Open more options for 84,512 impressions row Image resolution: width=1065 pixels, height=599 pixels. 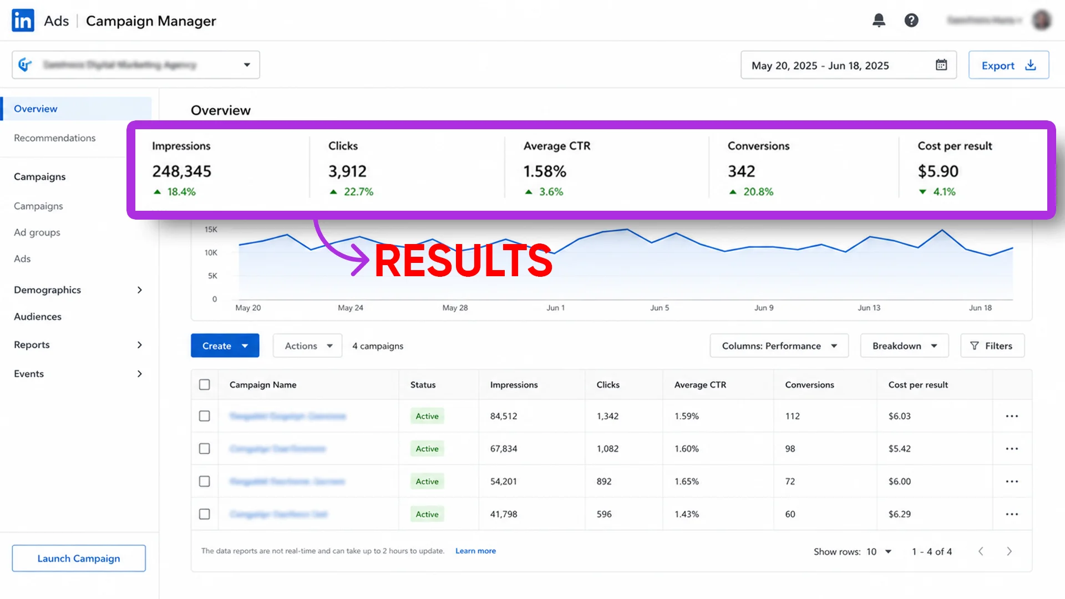[x=1012, y=416]
